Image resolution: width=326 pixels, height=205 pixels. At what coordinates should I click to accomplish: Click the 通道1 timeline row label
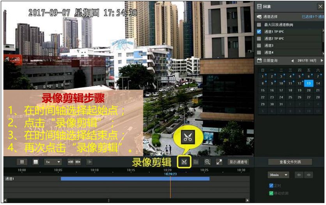click(10, 179)
